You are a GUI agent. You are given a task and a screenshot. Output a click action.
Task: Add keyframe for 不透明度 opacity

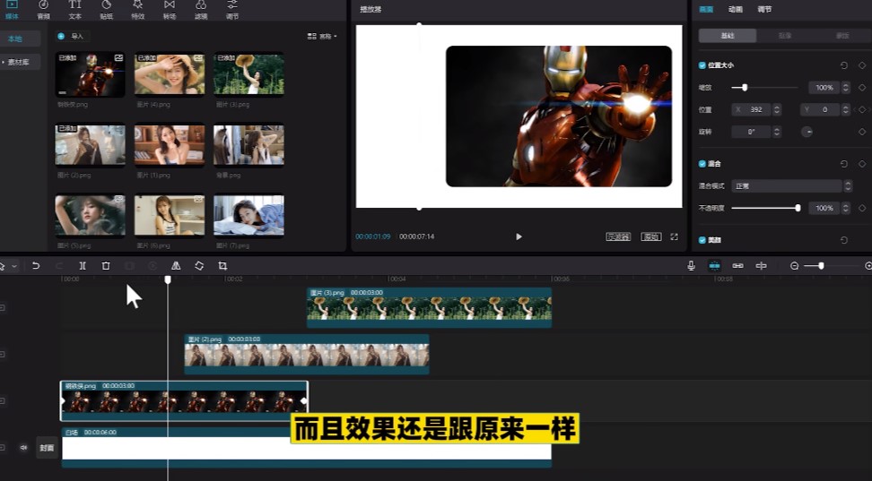pos(862,209)
